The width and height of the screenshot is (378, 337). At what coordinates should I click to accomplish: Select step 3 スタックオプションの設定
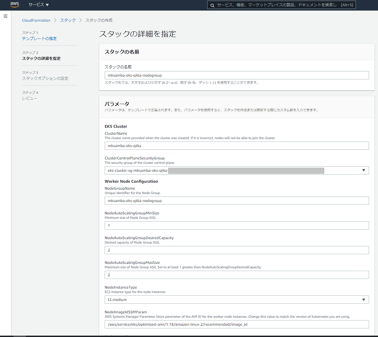[x=45, y=78]
